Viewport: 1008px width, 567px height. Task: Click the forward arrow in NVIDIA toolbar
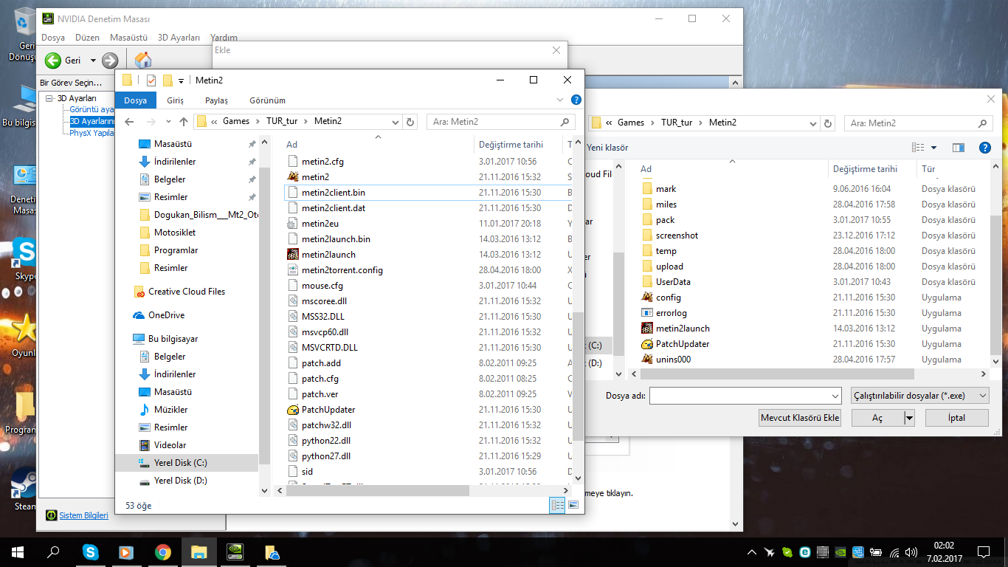pos(110,61)
